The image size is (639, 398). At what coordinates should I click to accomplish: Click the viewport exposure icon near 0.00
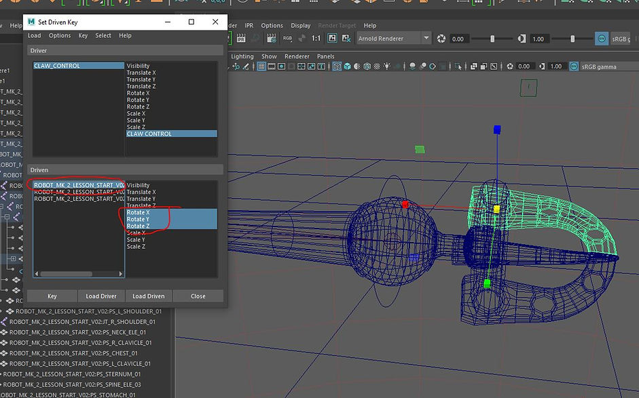pyautogui.click(x=510, y=66)
